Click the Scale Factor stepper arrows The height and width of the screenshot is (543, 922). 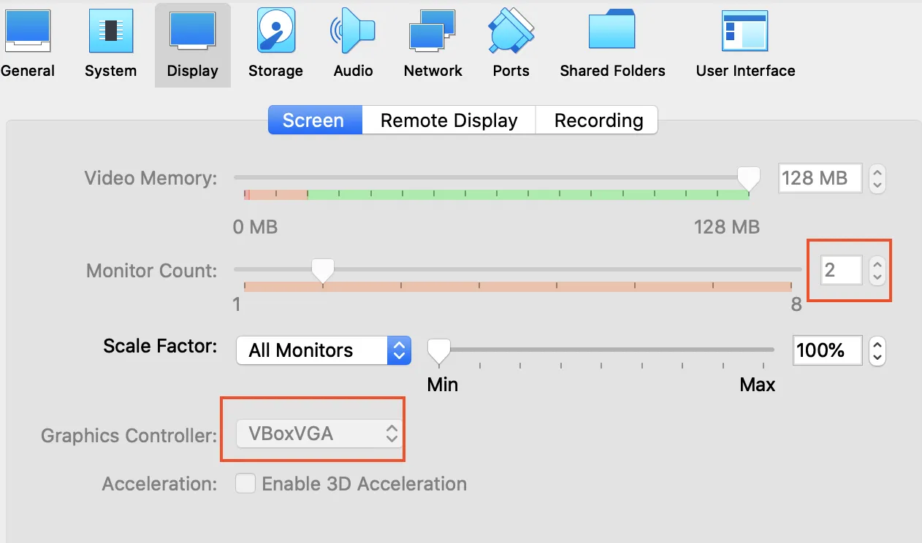pyautogui.click(x=877, y=350)
